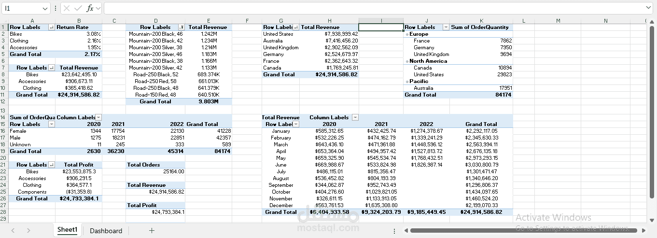The height and width of the screenshot is (238, 657).
Task: Click the 9.803M Grand Total cell
Action: pyautogui.click(x=209, y=102)
